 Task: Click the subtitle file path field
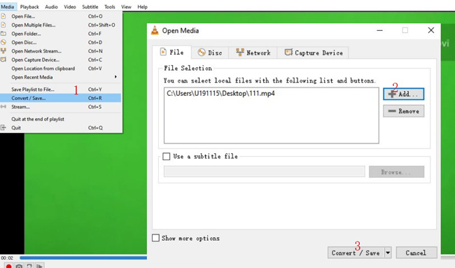pyautogui.click(x=265, y=171)
